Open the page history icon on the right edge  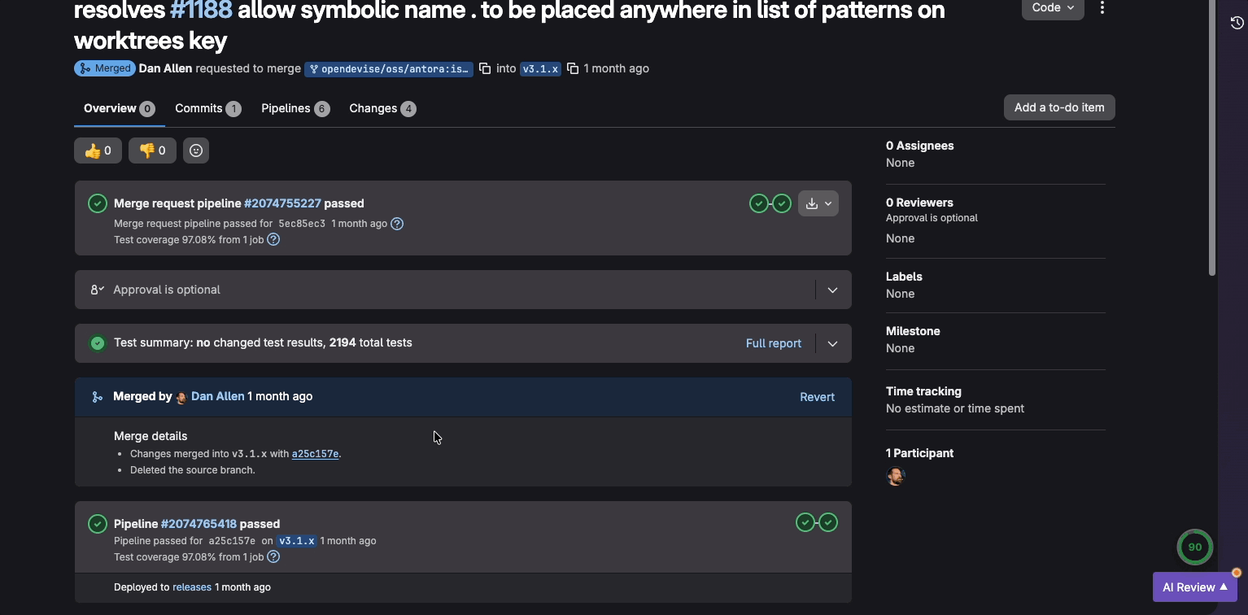(x=1237, y=23)
